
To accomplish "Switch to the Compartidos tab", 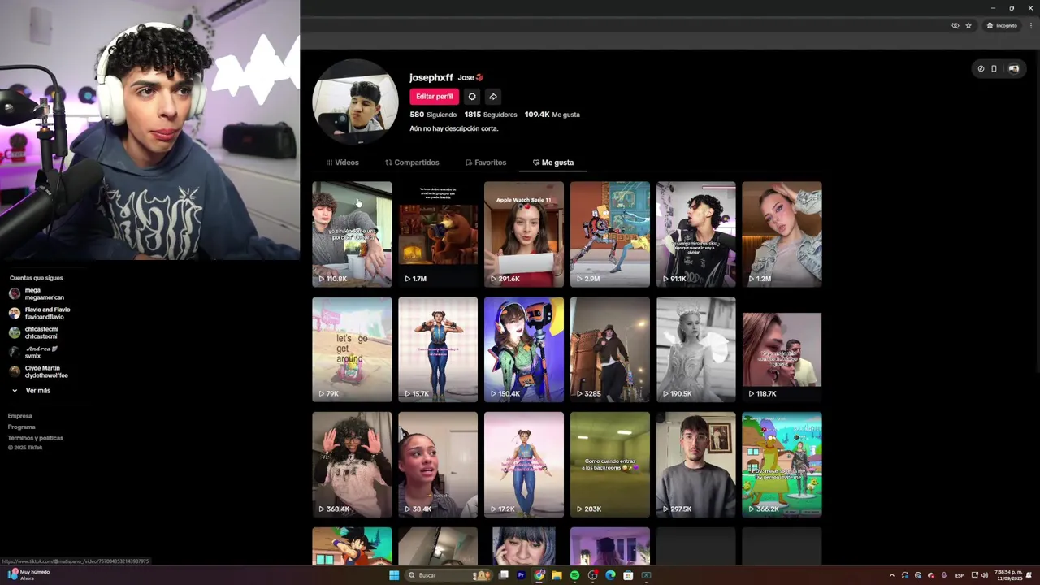I will [412, 162].
